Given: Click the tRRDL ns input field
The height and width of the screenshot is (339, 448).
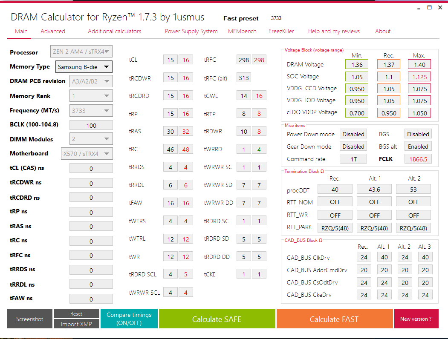Looking at the screenshot, I should click(91, 284).
